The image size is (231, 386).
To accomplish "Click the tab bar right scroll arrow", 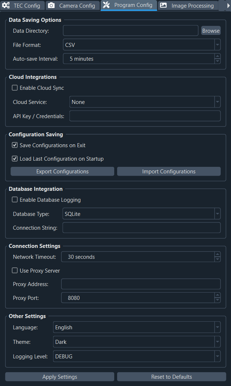I will click(x=228, y=5).
